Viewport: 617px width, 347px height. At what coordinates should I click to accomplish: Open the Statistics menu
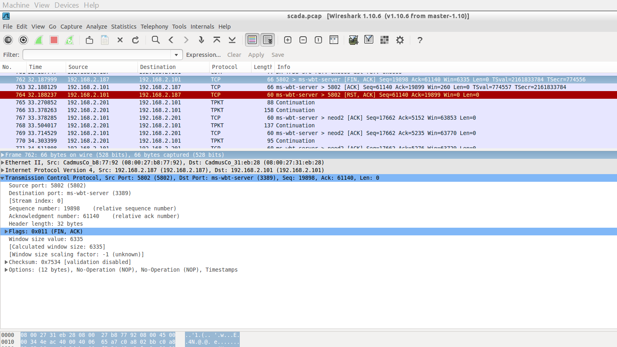(x=124, y=27)
